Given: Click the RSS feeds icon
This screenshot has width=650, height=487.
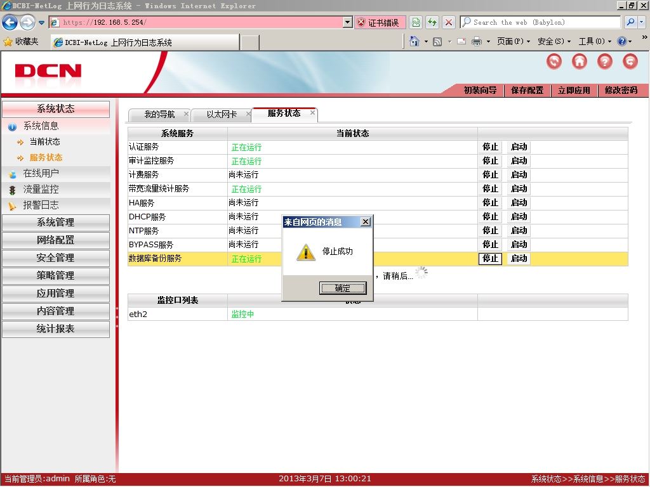Looking at the screenshot, I should pyautogui.click(x=437, y=41).
